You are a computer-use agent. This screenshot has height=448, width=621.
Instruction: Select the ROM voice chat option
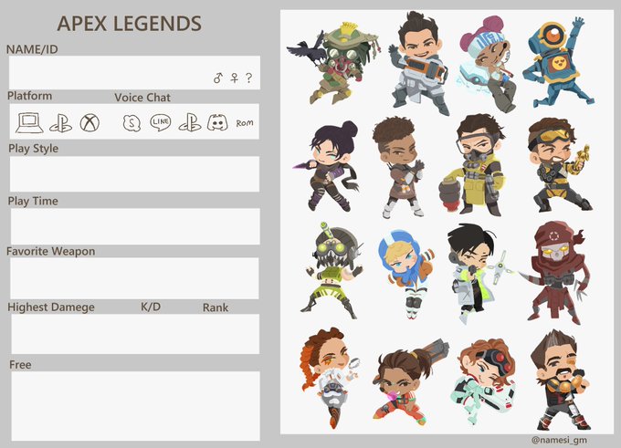click(x=245, y=123)
